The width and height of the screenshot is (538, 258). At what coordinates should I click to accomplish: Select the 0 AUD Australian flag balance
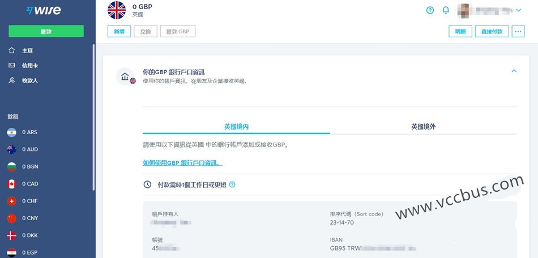click(11, 149)
